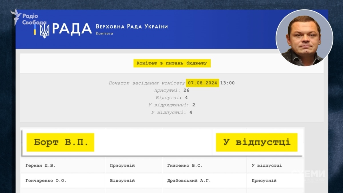Click the Схеми watermark logo
The height and width of the screenshot is (193, 343).
(x=308, y=174)
